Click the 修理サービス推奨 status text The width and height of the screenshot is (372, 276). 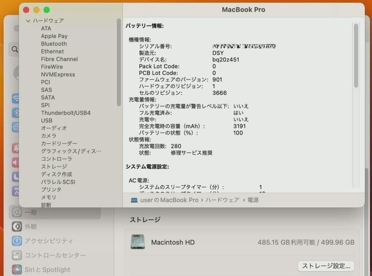pyautogui.click(x=192, y=153)
